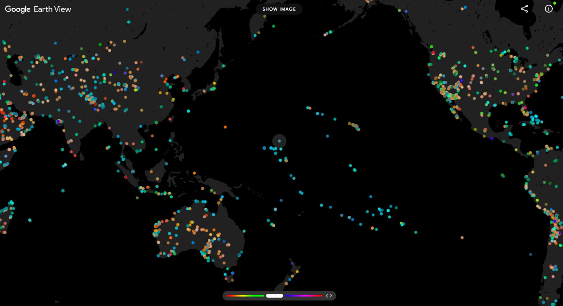Click the SHOW IMAGE button
Image resolution: width=563 pixels, height=306 pixels.
click(279, 9)
